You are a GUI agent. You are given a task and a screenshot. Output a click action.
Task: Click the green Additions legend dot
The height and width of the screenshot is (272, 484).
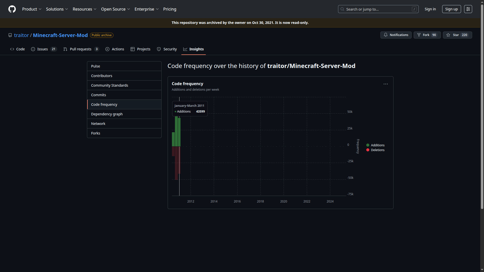(368, 145)
